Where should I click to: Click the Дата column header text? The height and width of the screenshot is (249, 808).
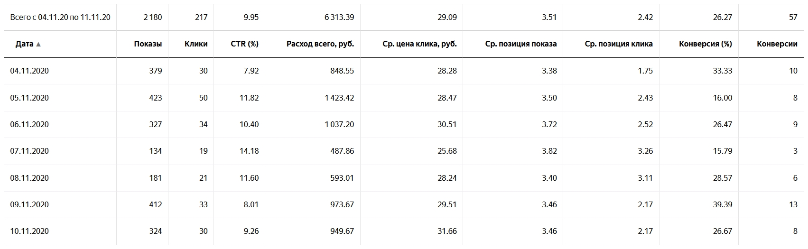point(24,44)
